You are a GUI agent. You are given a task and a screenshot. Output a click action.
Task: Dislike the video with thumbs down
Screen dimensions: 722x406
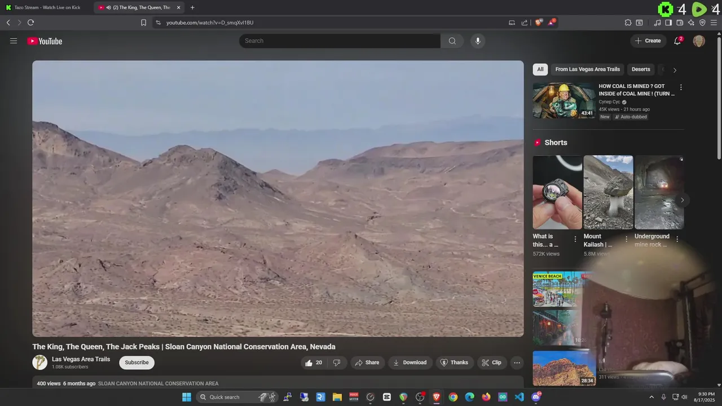pos(337,363)
